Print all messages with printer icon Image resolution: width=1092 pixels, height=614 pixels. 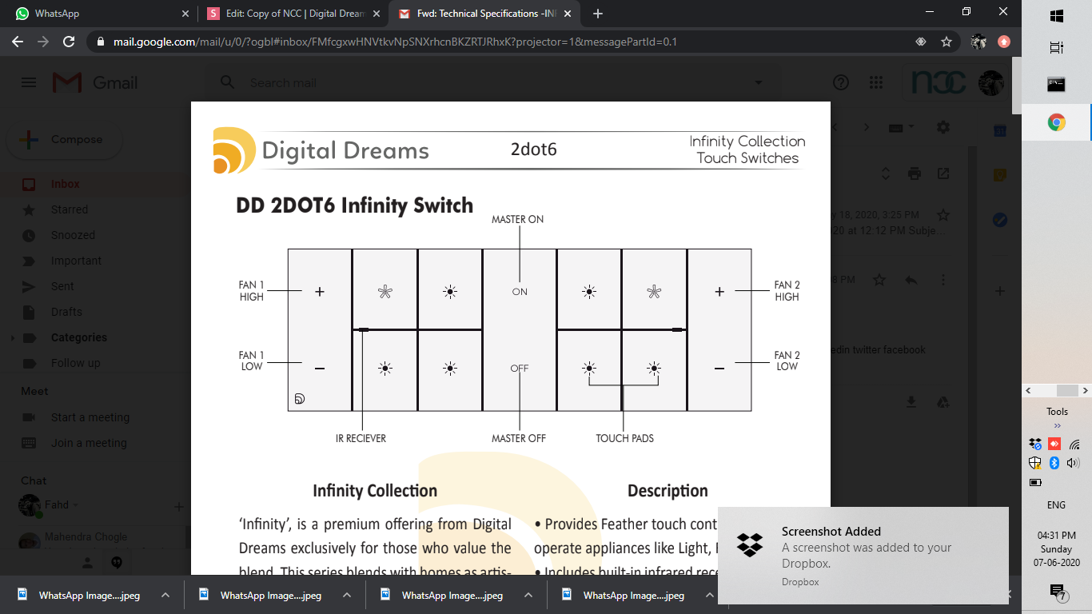(x=915, y=173)
